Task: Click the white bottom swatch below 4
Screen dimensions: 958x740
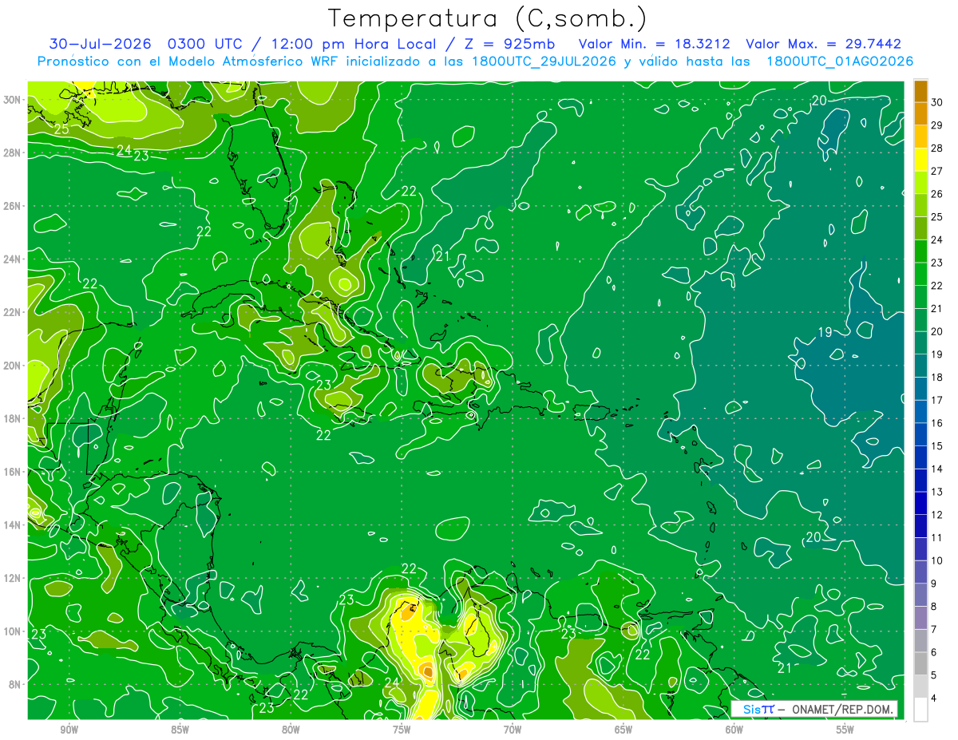Action: tap(920, 710)
